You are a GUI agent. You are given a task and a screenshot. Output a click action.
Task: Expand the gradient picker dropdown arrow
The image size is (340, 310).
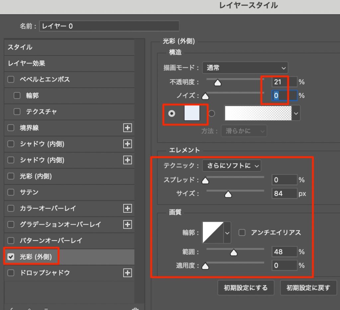(296, 114)
